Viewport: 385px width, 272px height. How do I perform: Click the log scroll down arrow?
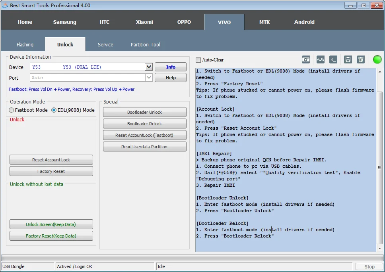pyautogui.click(x=379, y=248)
